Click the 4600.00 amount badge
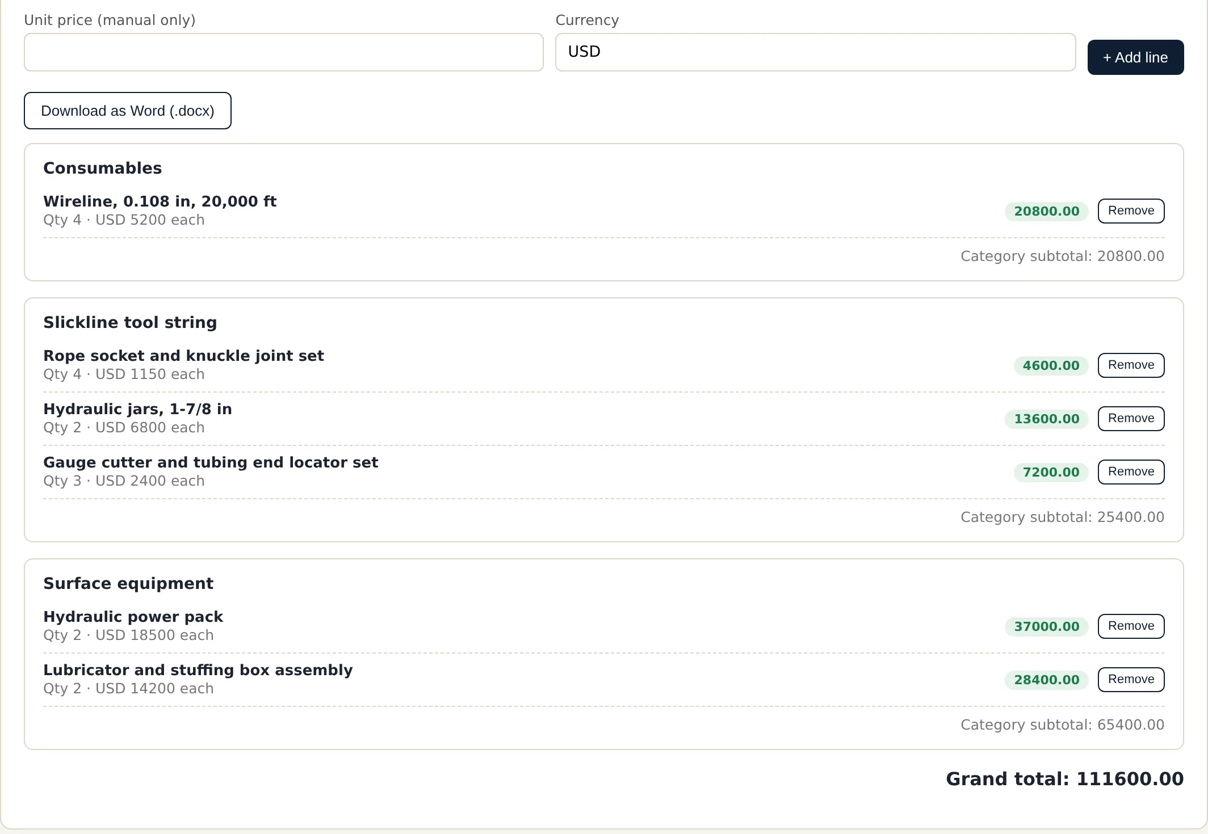The width and height of the screenshot is (1208, 834). coord(1051,365)
